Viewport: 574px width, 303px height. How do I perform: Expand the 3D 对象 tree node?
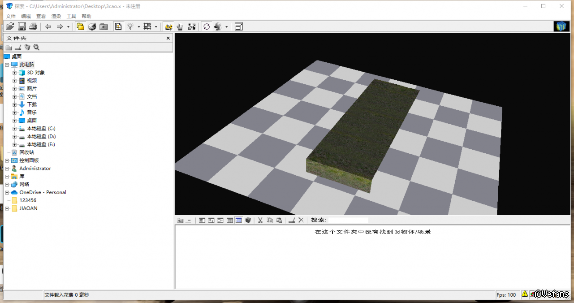(15, 73)
